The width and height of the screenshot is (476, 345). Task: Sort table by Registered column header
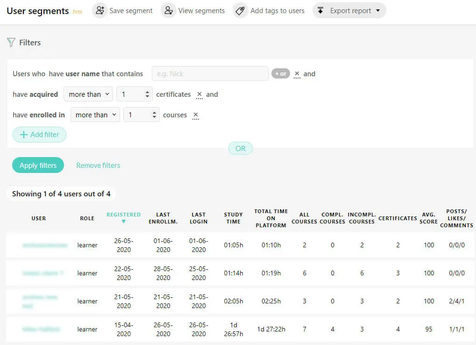tap(123, 215)
